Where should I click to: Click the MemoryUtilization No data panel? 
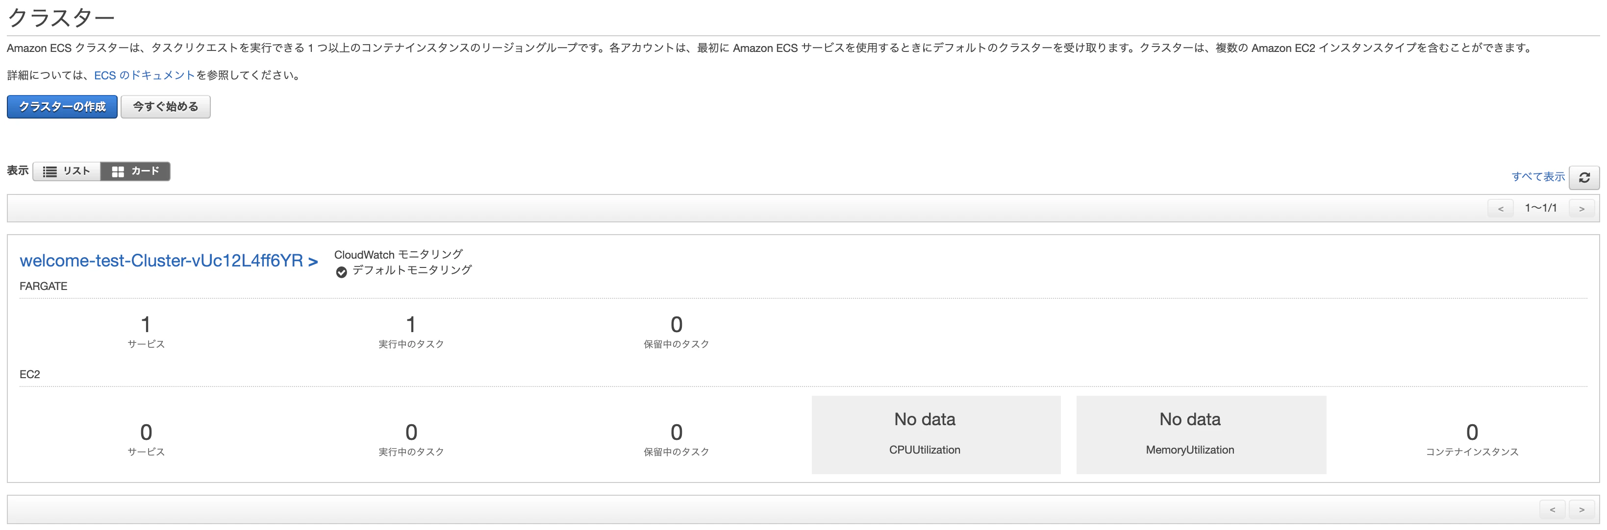(x=1201, y=434)
